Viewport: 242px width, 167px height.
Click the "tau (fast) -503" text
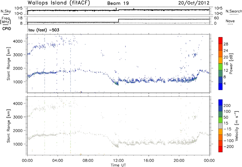pos(44,30)
